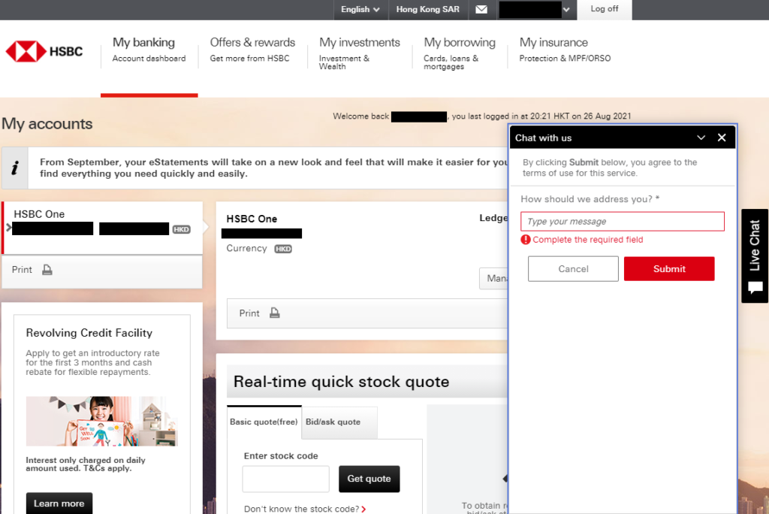Image resolution: width=769 pixels, height=514 pixels.
Task: Open the My banking menu
Action: pos(149,50)
